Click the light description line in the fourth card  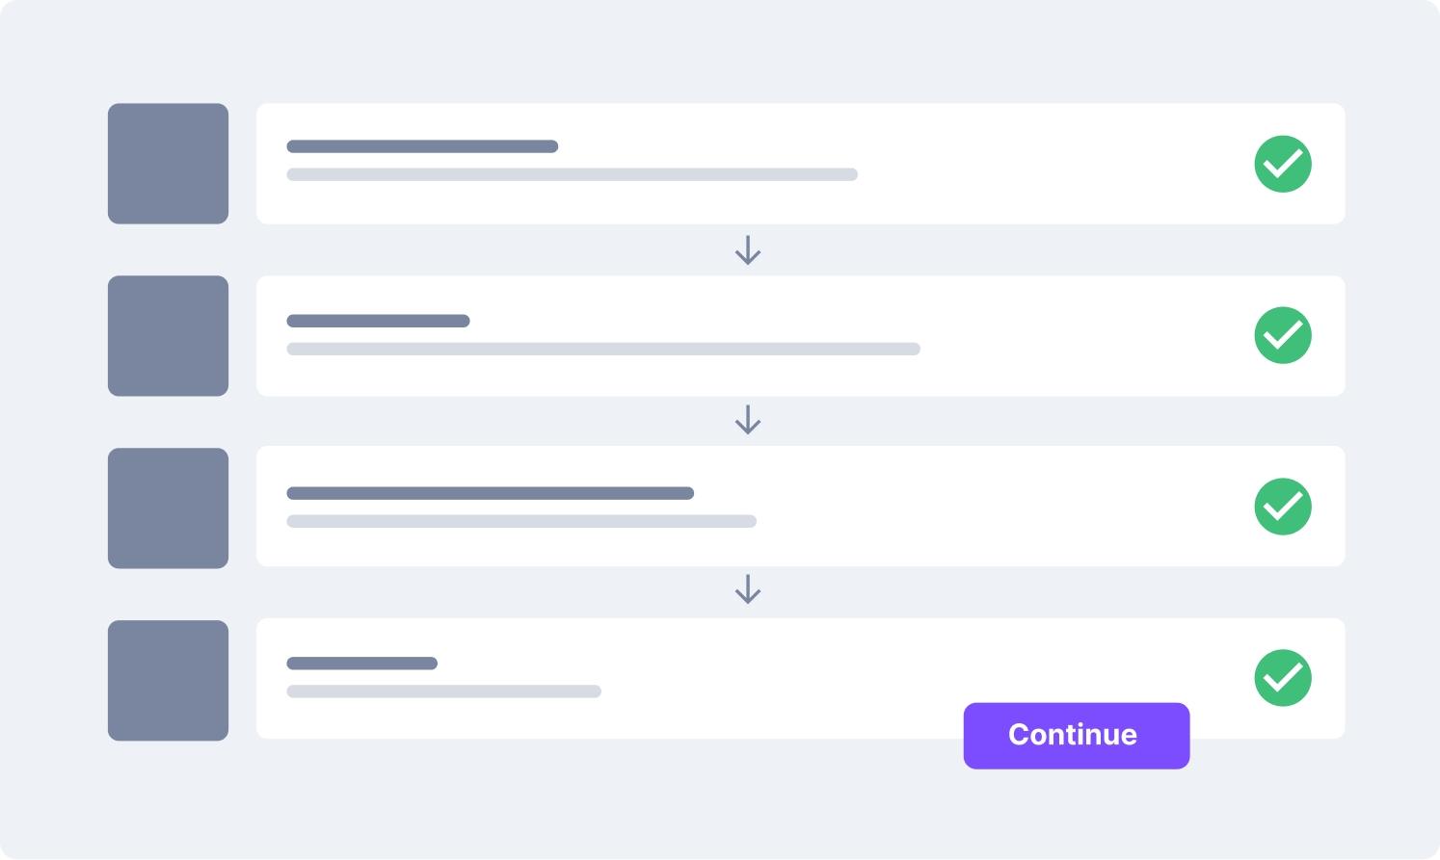[x=444, y=691]
